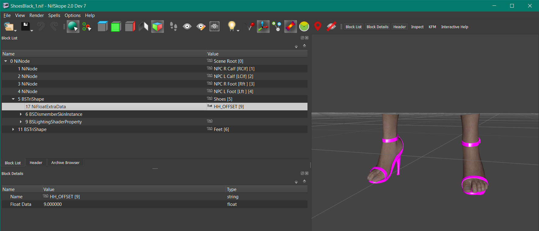The image size is (539, 231).
Task: Float the Block Details panel
Action: pyautogui.click(x=302, y=173)
